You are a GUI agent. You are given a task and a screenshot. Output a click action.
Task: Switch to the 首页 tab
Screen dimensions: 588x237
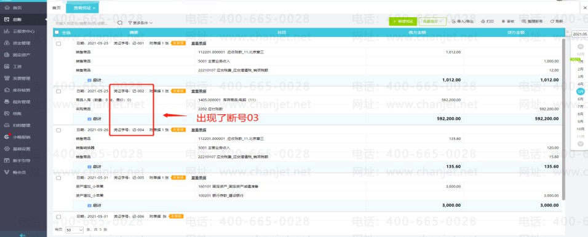pos(56,7)
